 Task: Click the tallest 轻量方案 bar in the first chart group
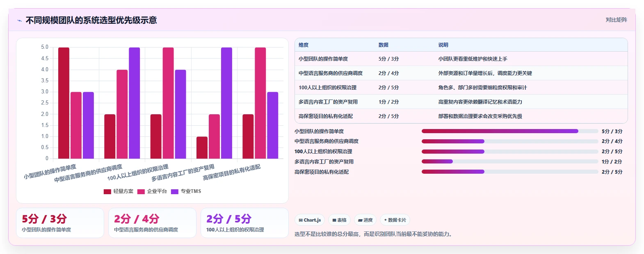pyautogui.click(x=64, y=103)
